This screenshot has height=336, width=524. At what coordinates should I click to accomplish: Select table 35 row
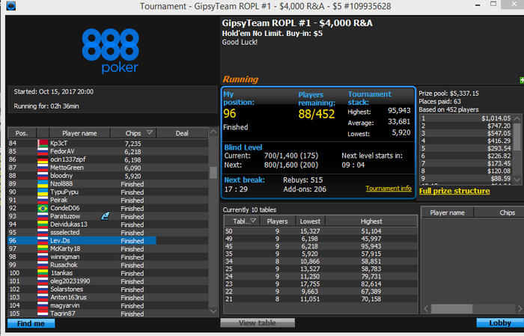pyautogui.click(x=320, y=254)
